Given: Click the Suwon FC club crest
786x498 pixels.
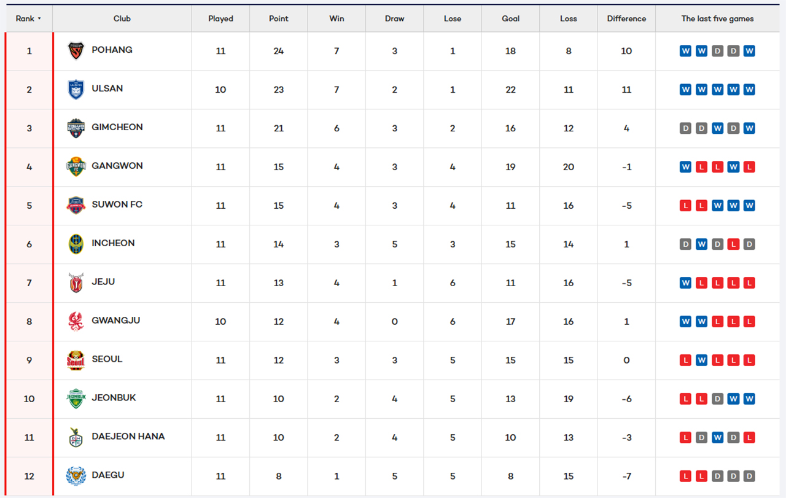Looking at the screenshot, I should [76, 206].
